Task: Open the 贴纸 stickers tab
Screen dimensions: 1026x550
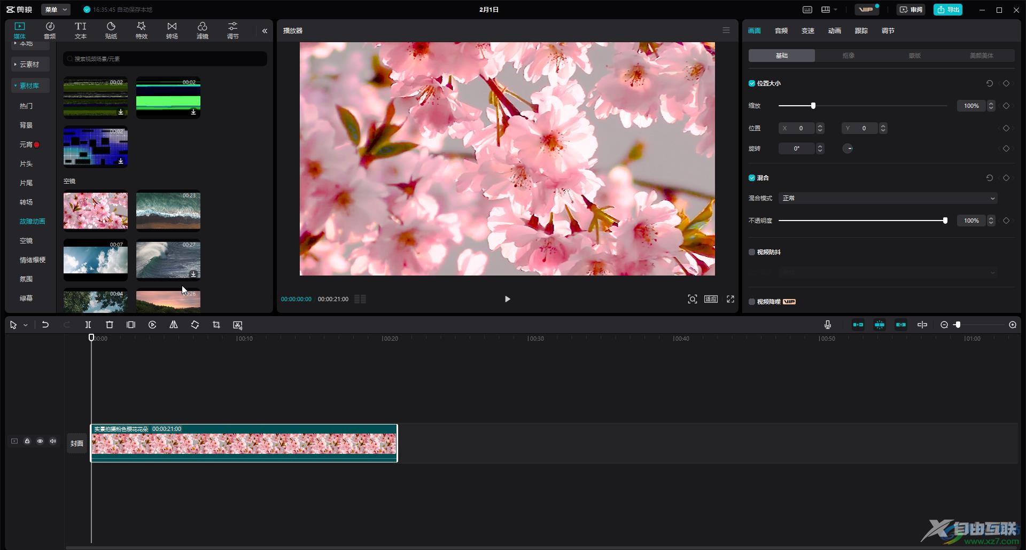Action: tap(111, 30)
